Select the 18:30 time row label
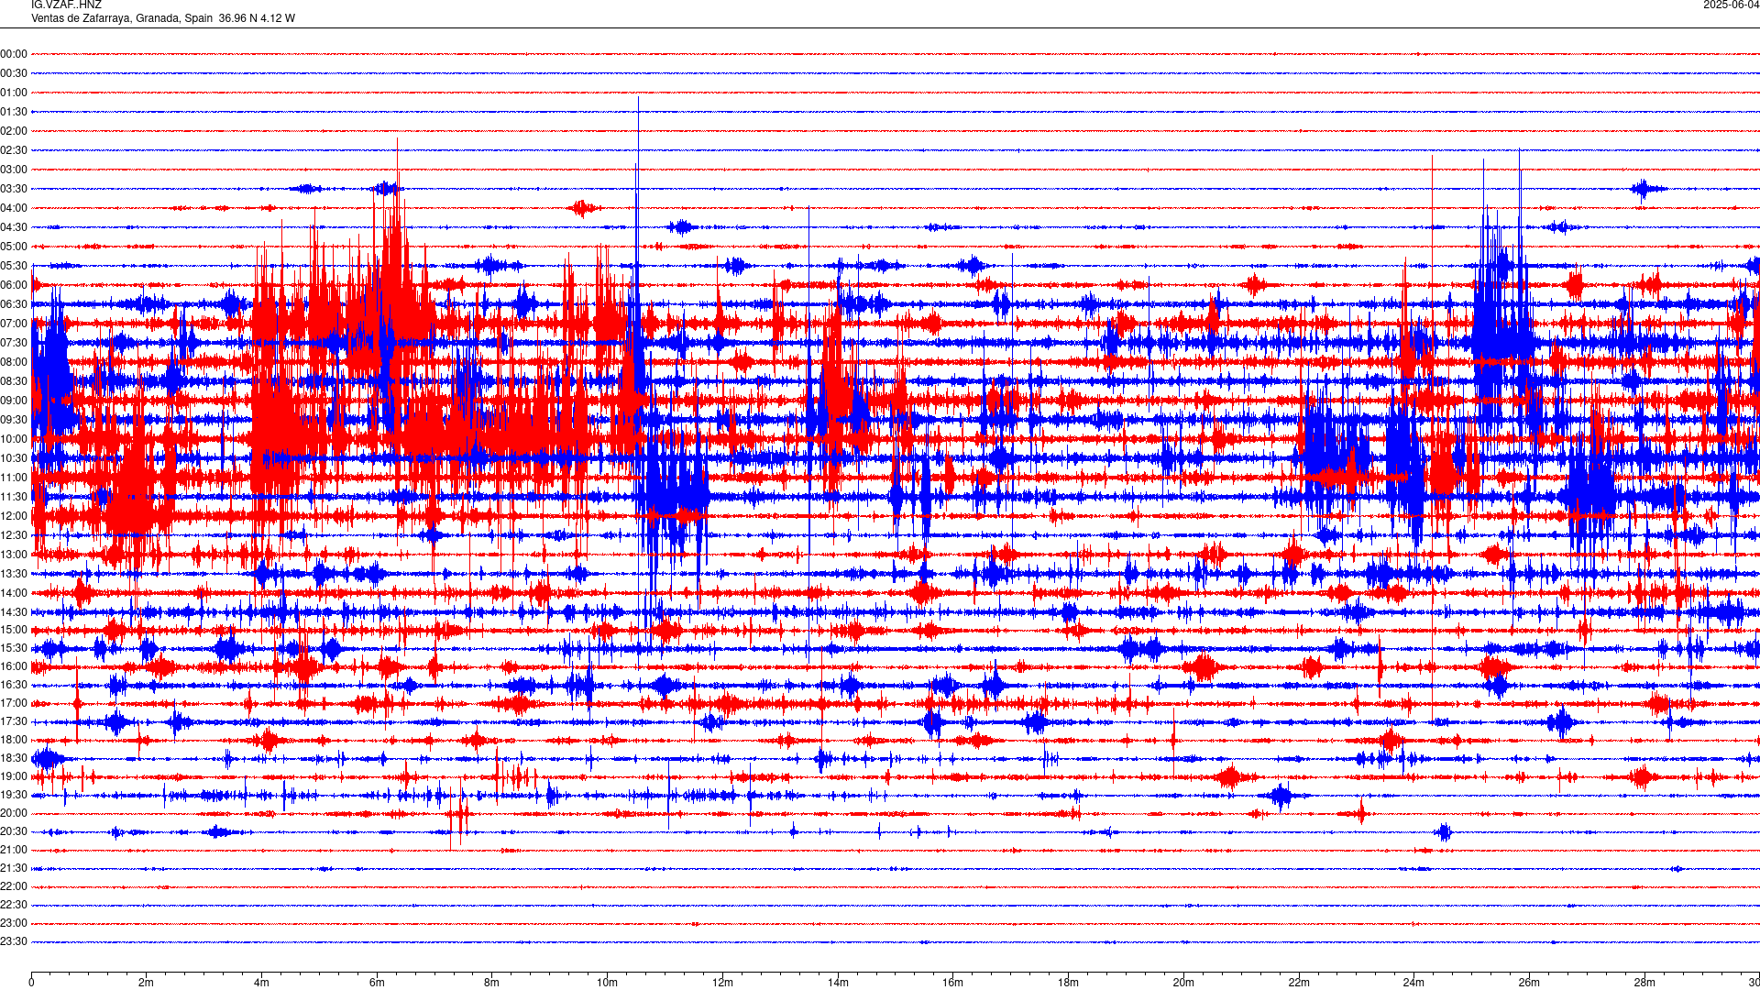The height and width of the screenshot is (990, 1760). tap(14, 758)
